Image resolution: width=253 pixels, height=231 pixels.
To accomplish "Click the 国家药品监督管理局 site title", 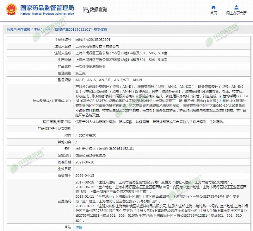I will pos(47,7).
